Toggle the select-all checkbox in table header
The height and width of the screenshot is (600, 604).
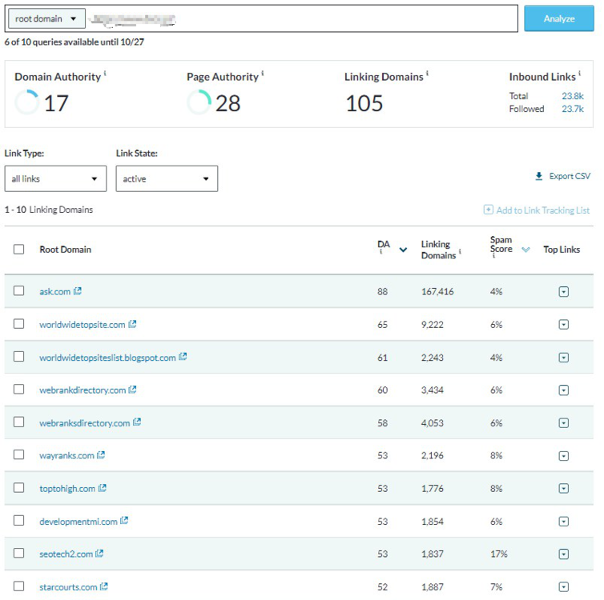click(x=18, y=250)
